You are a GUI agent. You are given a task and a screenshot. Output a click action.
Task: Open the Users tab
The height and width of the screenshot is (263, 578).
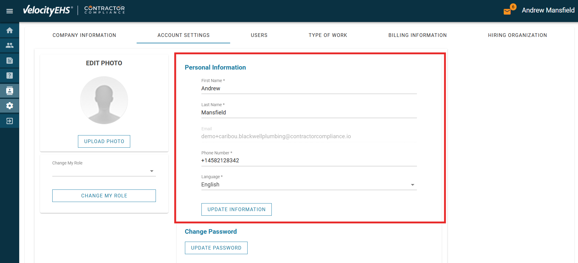click(x=259, y=35)
